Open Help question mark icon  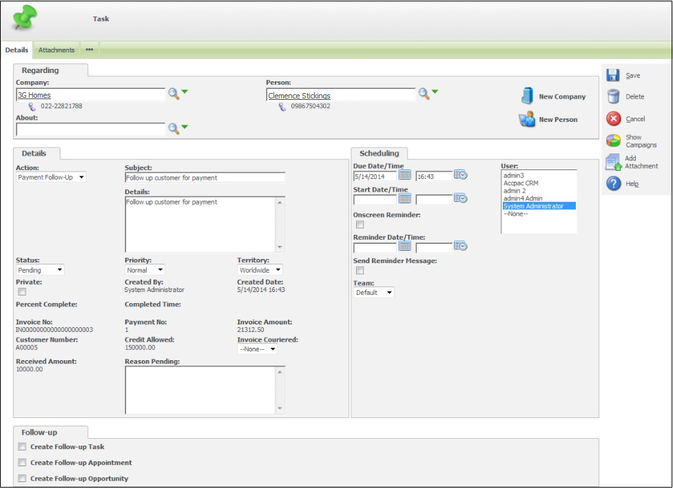click(x=613, y=184)
